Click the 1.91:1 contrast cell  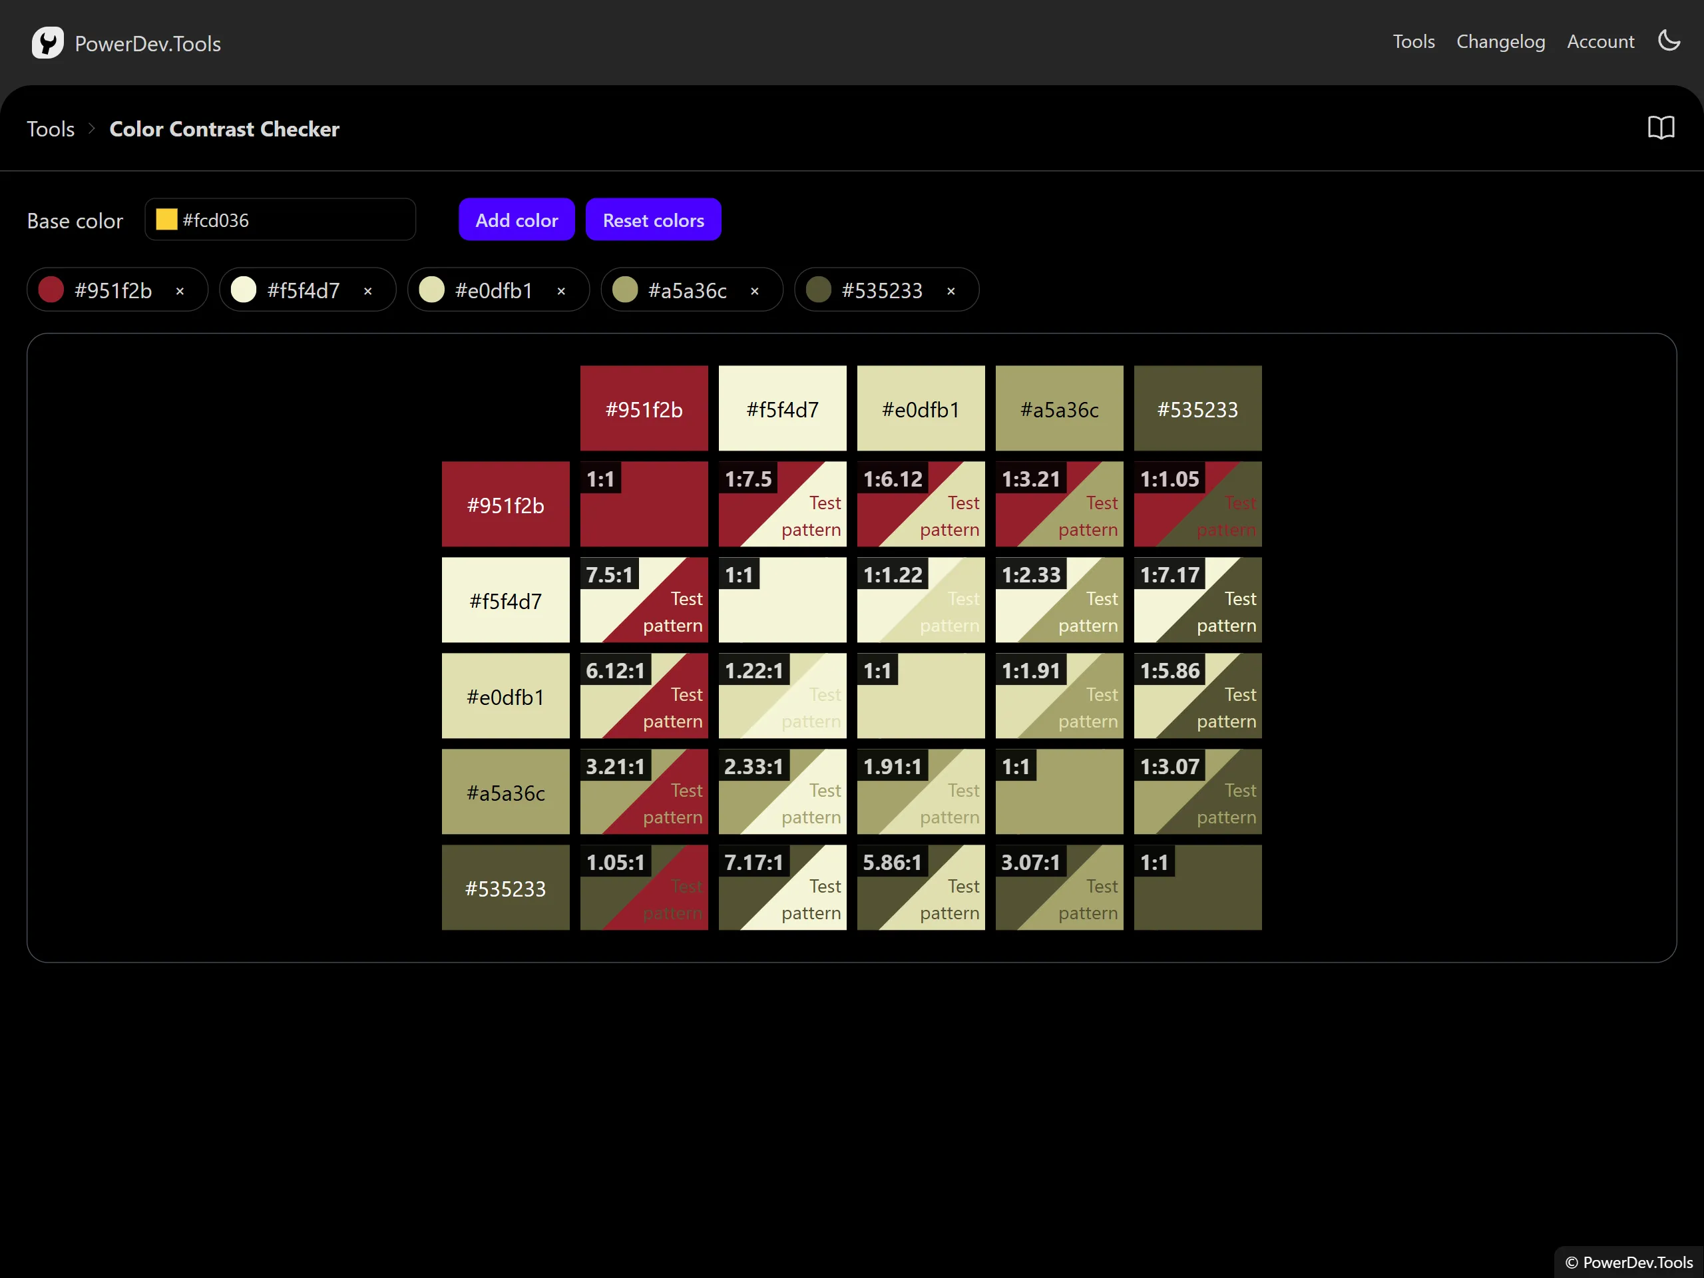921,792
